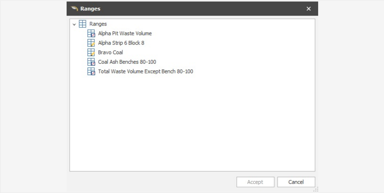Click the Ranges root grid icon

tap(83, 24)
